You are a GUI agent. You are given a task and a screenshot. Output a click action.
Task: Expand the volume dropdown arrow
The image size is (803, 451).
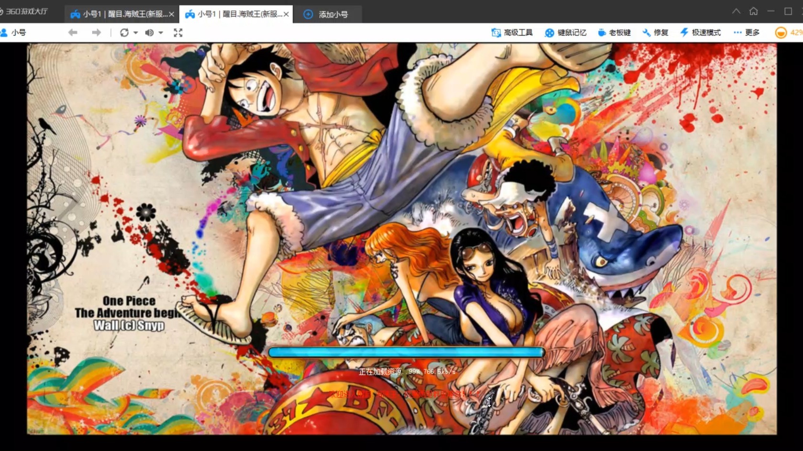(x=161, y=32)
